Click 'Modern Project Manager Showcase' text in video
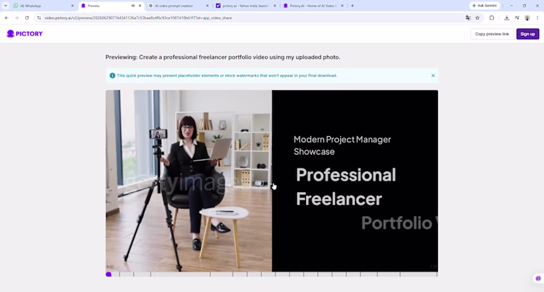The height and width of the screenshot is (292, 544). (x=342, y=145)
